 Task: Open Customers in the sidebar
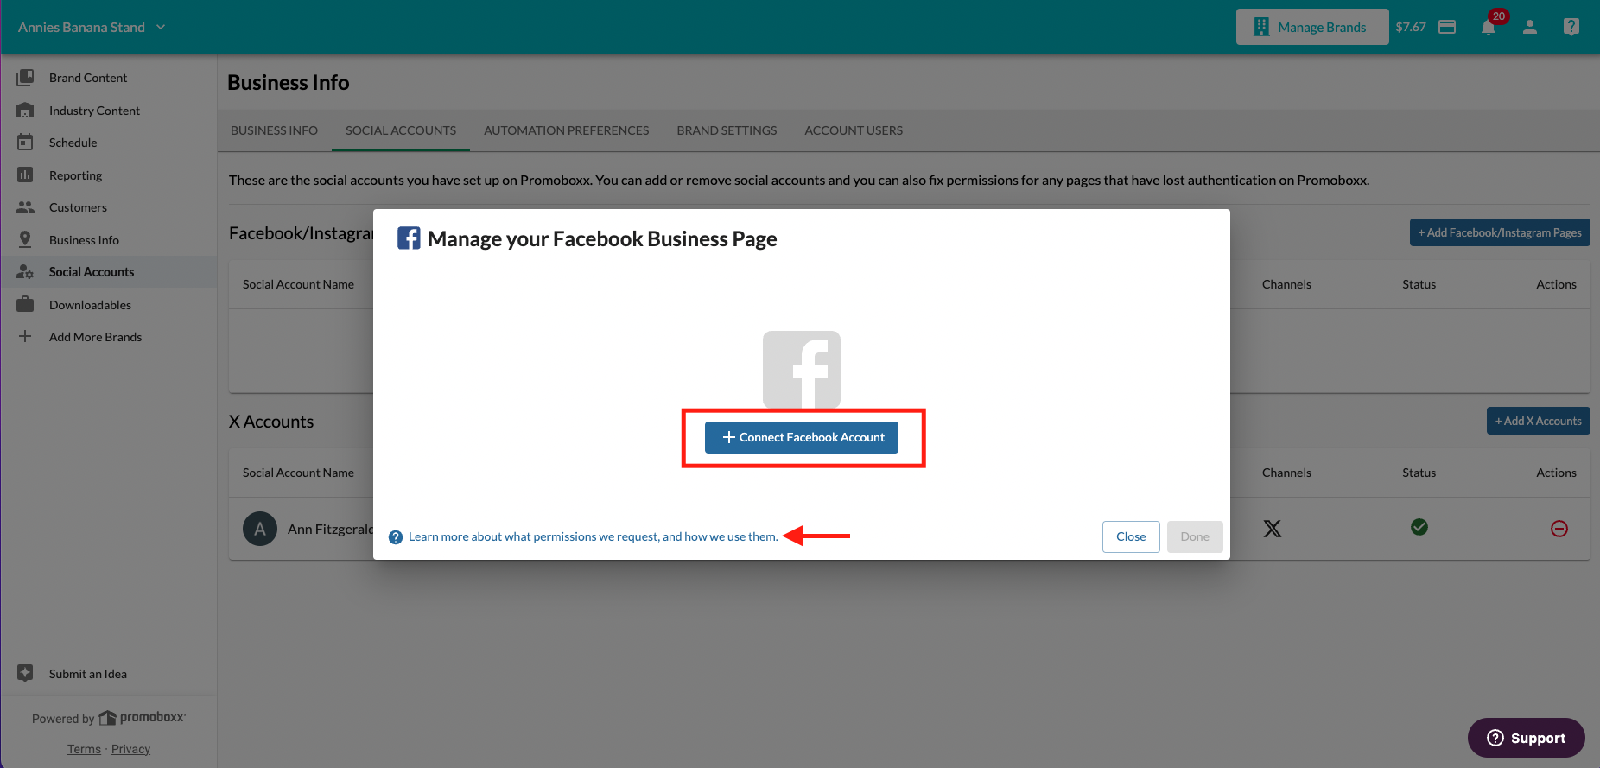(x=78, y=207)
